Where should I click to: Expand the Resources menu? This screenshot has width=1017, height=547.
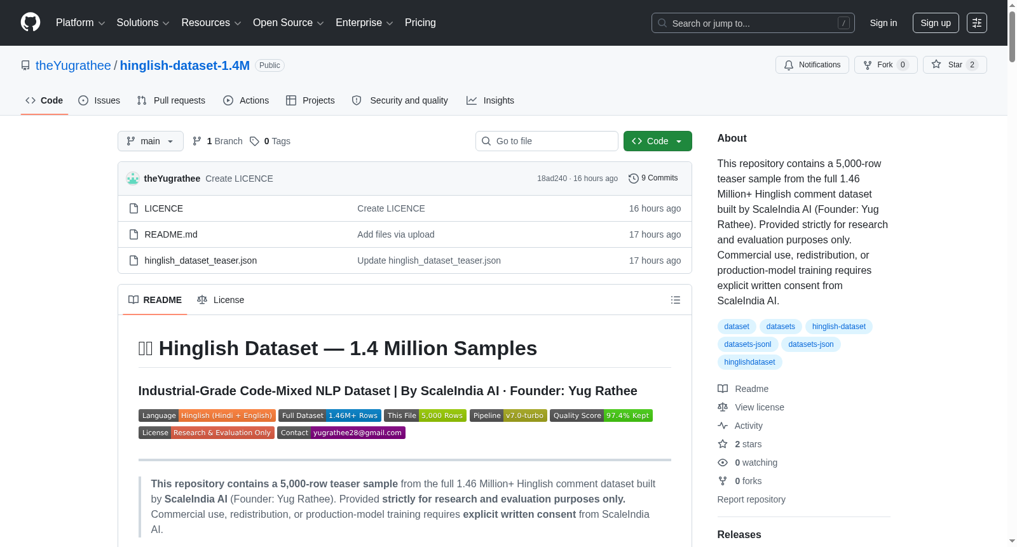[211, 23]
